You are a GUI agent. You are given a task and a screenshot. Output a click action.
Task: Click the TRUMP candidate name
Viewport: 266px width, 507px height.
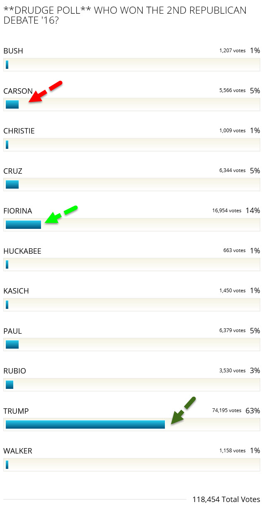coord(16,411)
